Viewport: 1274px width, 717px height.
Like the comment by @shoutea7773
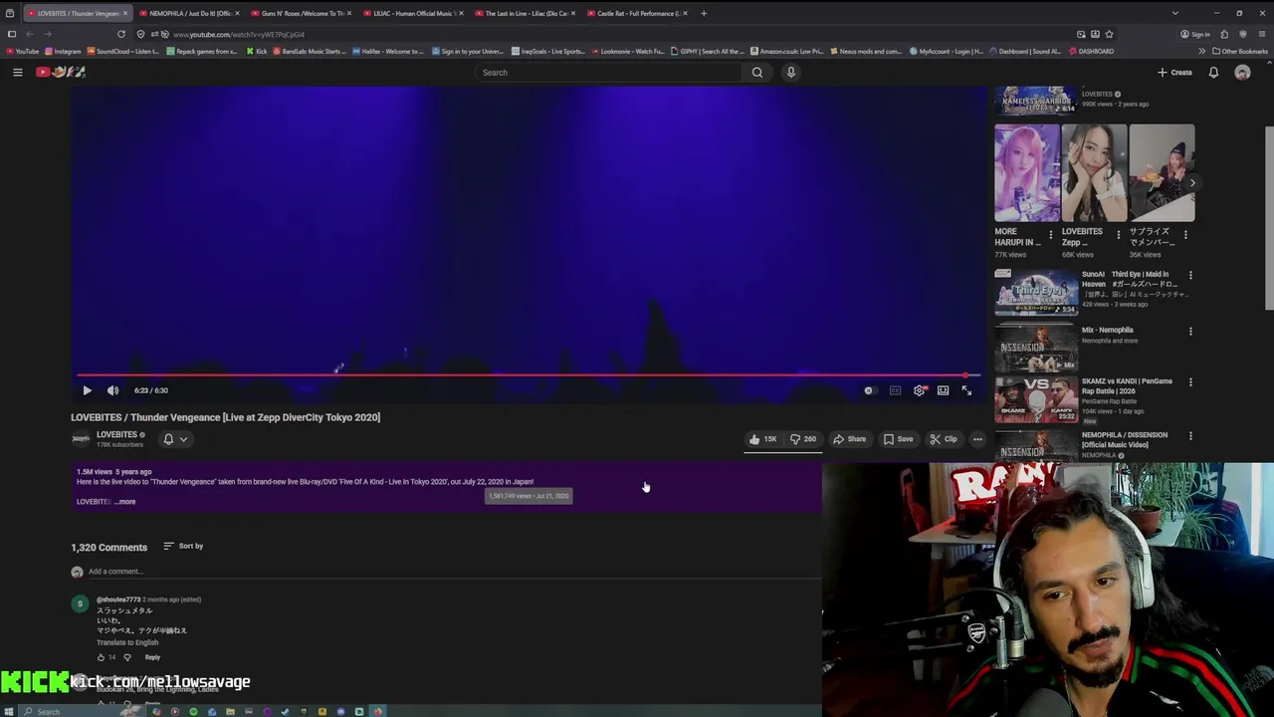pos(101,657)
